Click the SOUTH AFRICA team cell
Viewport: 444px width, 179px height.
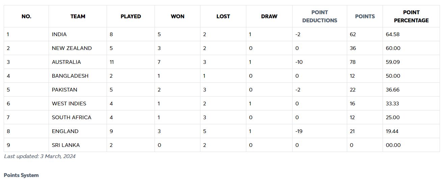tap(72, 118)
